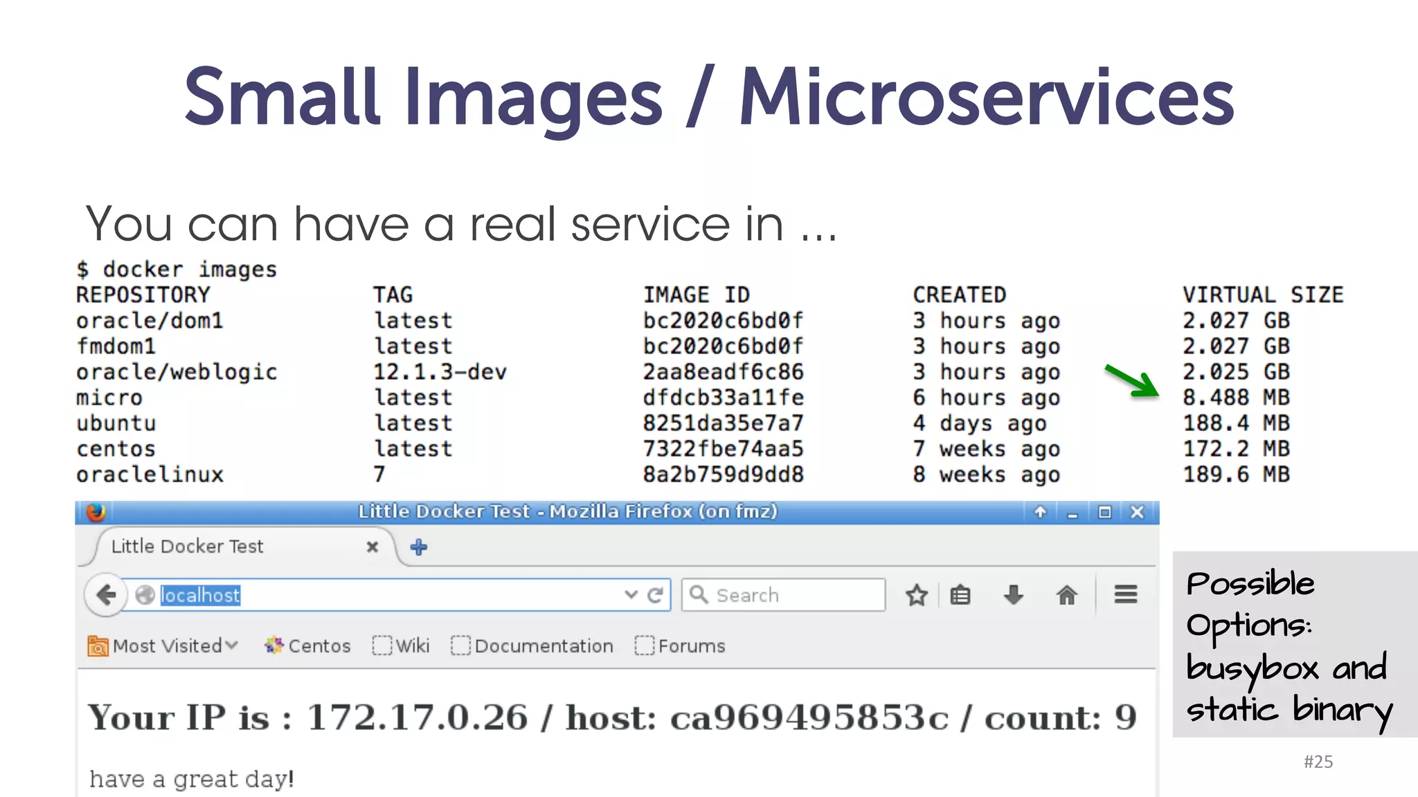The height and width of the screenshot is (797, 1418).
Task: Click '188.4 MB' size value
Action: [1236, 423]
